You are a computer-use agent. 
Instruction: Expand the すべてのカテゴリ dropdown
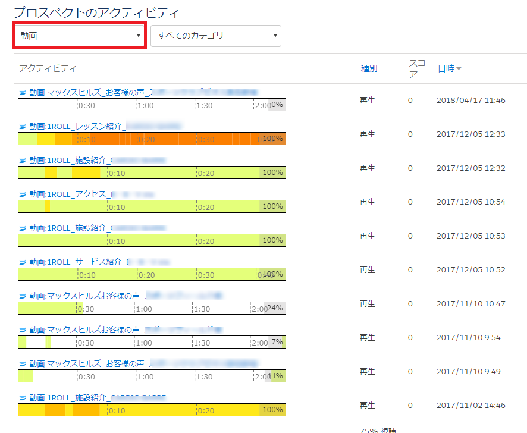215,36
